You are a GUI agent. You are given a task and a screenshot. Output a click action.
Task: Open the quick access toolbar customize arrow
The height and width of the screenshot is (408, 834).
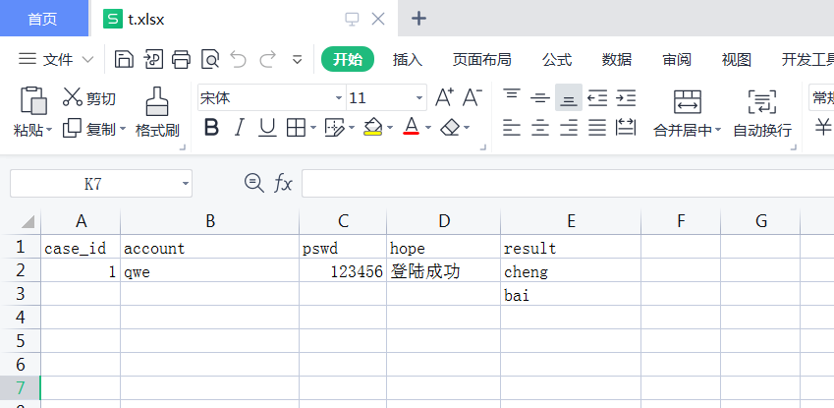(x=298, y=59)
